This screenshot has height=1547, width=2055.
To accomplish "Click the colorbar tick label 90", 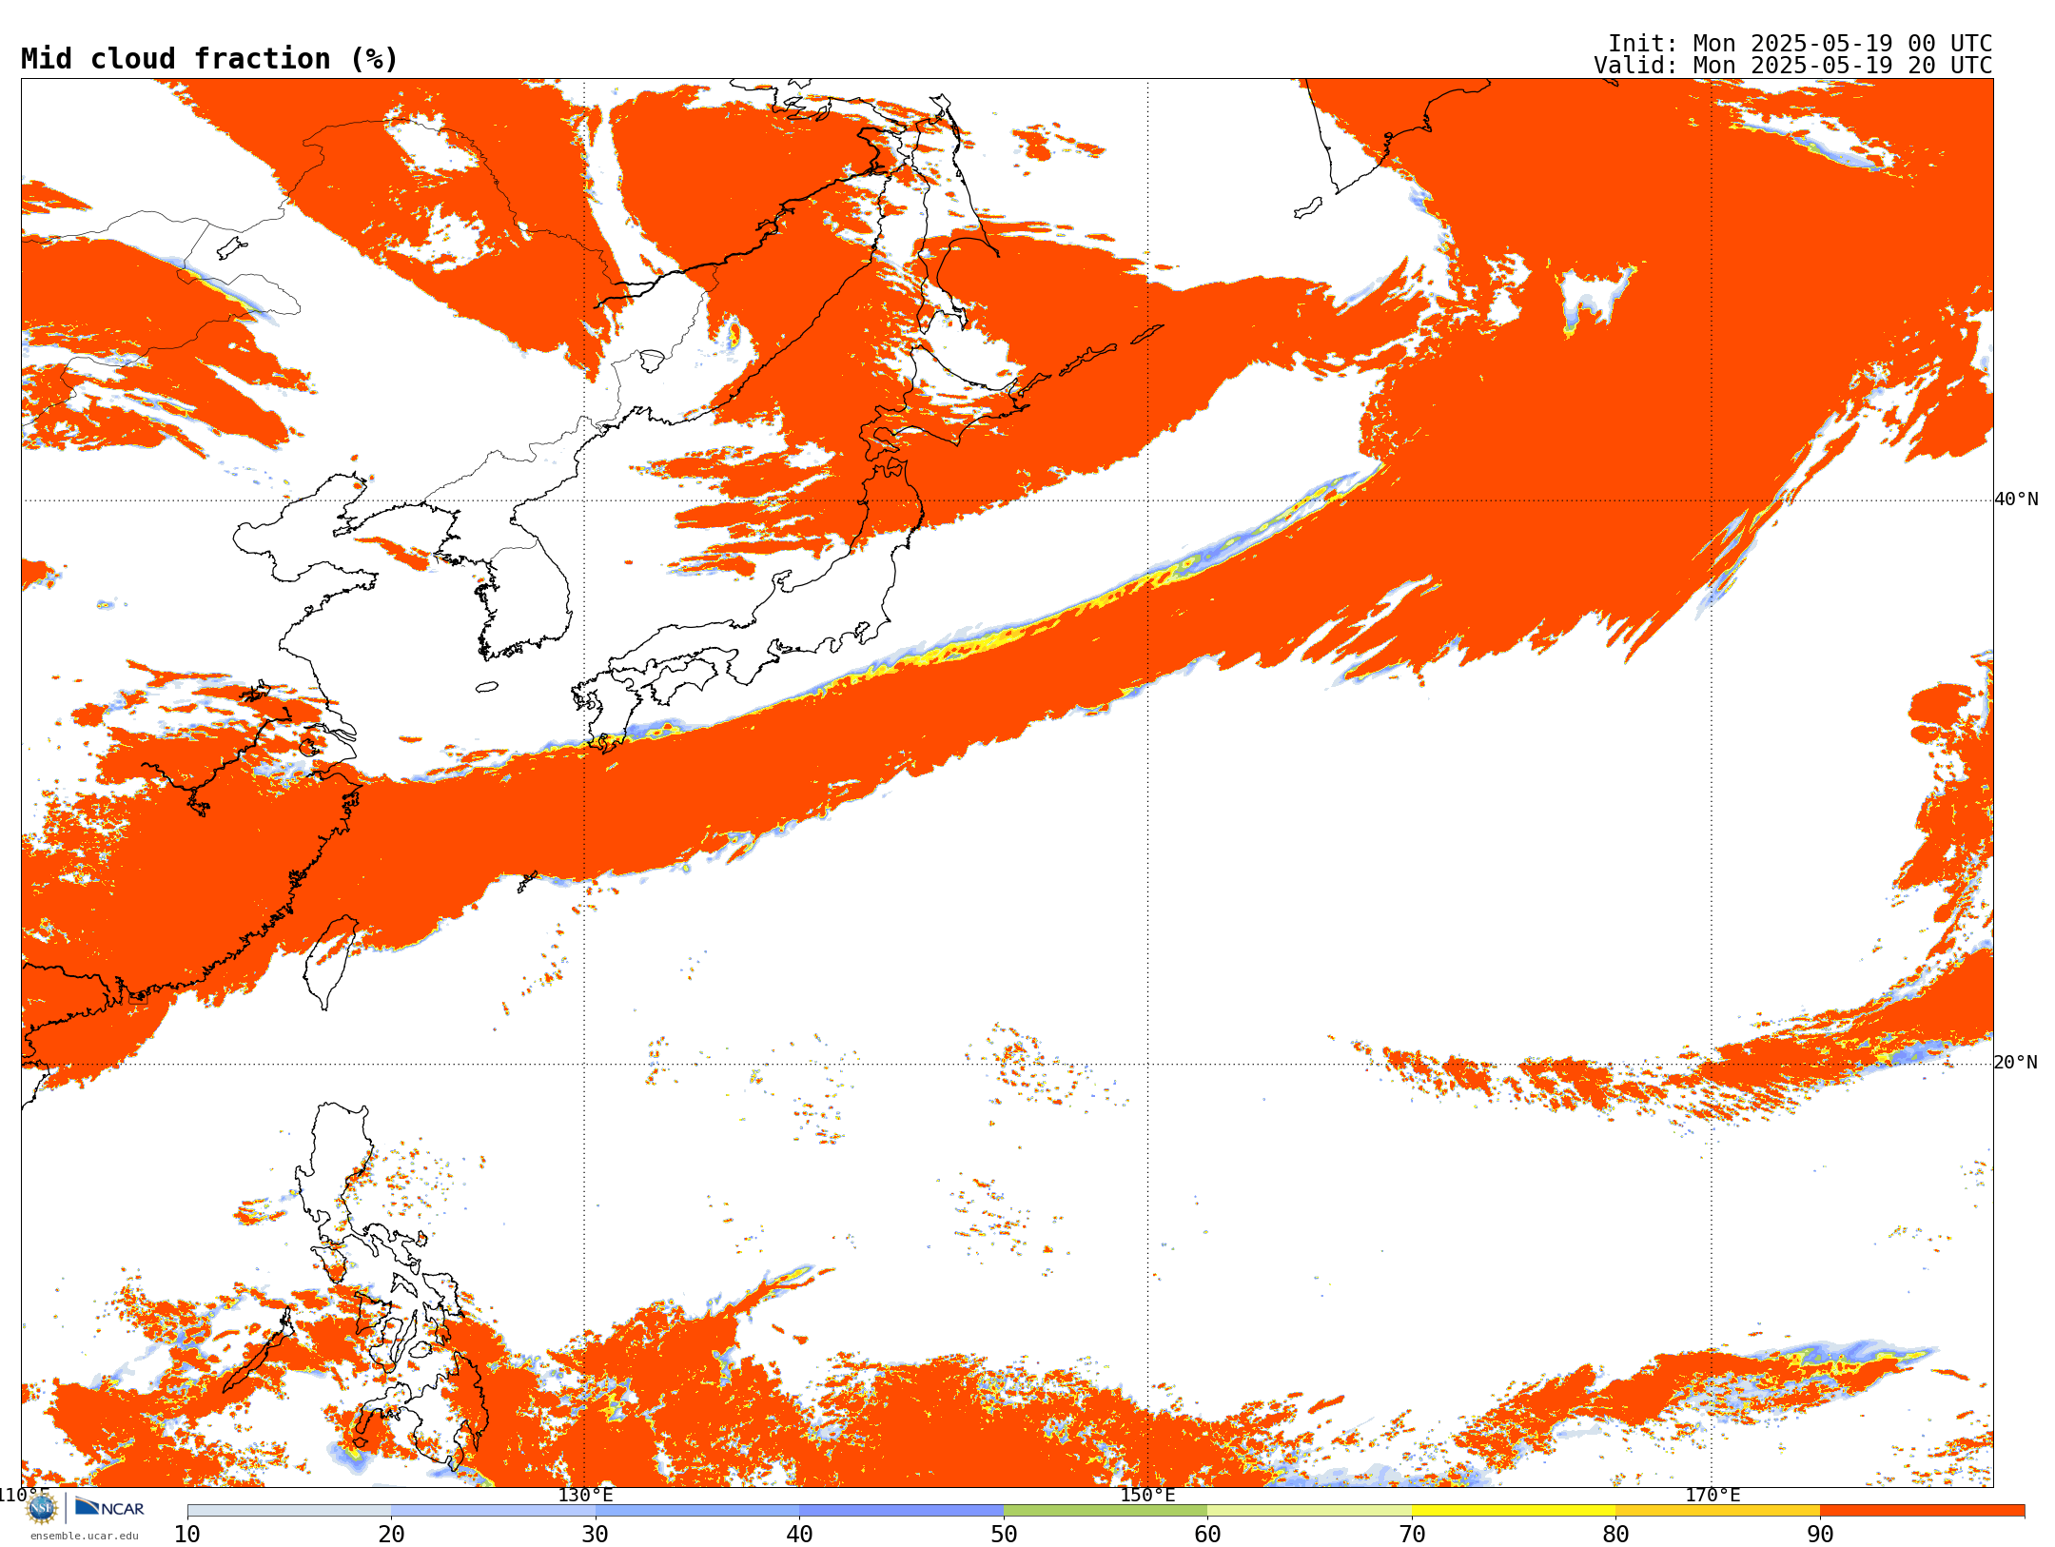I will click(1820, 1535).
